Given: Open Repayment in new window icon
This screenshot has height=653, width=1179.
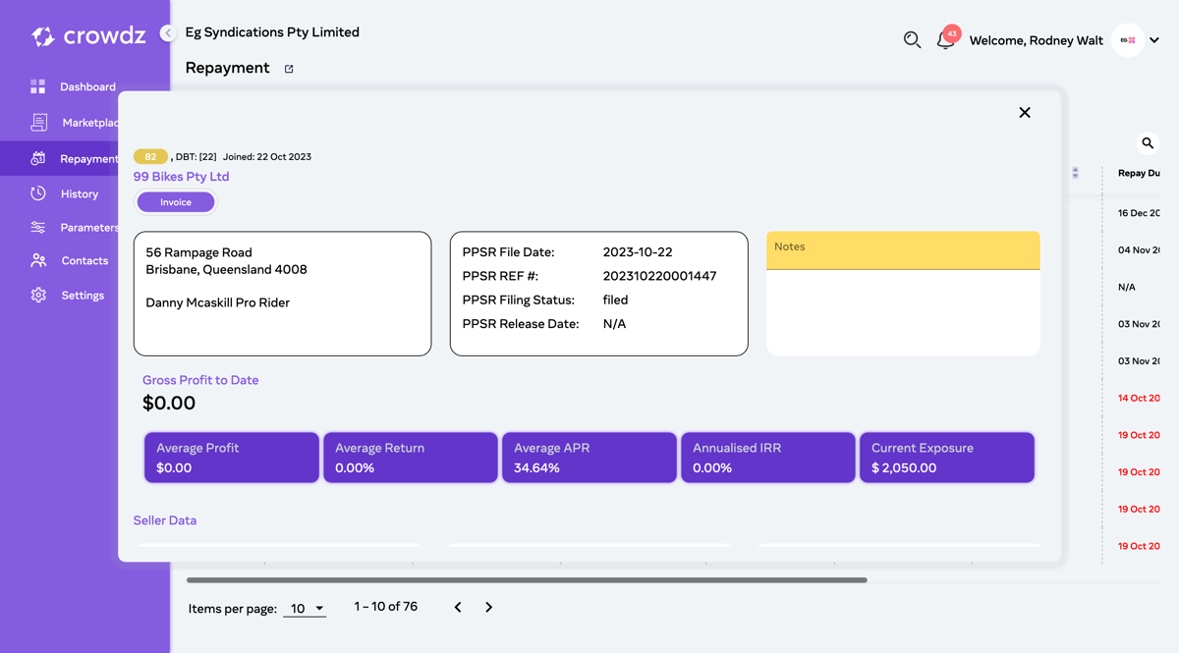Looking at the screenshot, I should (x=289, y=69).
